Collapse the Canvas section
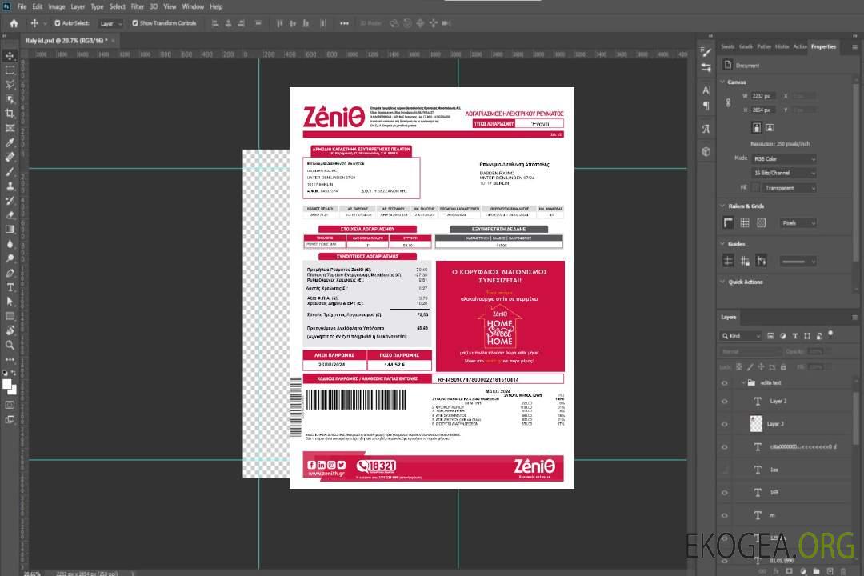Screen dimensions: 864x576 pos(722,82)
